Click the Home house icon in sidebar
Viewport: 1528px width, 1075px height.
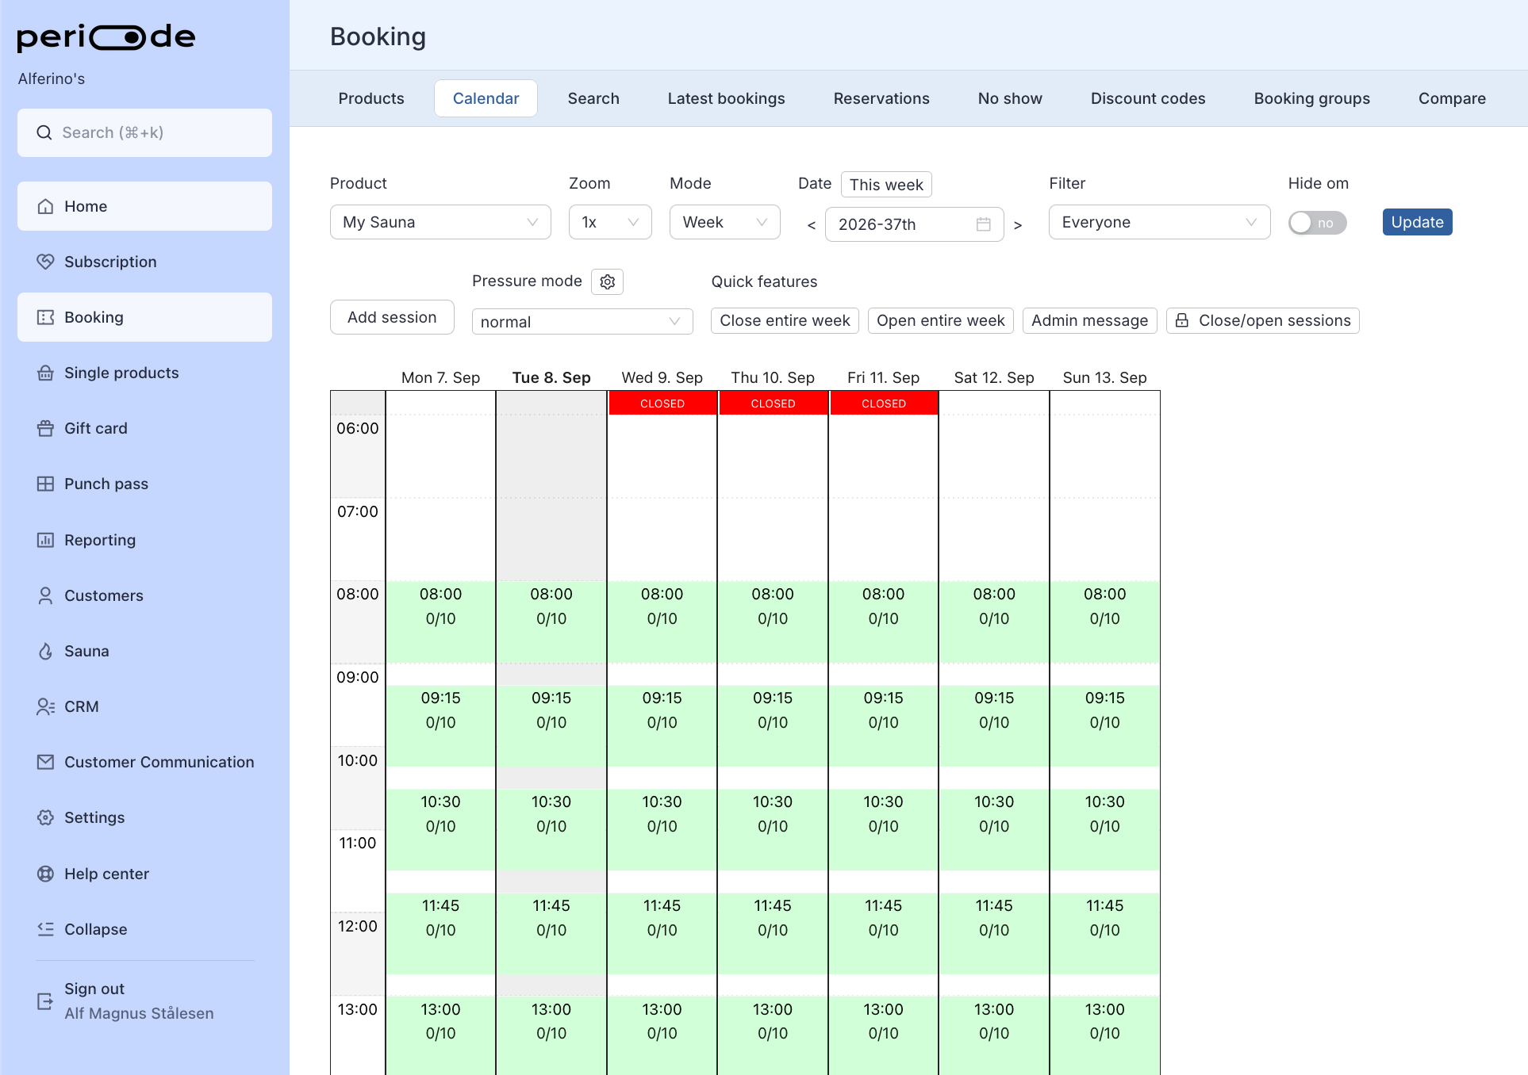point(46,206)
